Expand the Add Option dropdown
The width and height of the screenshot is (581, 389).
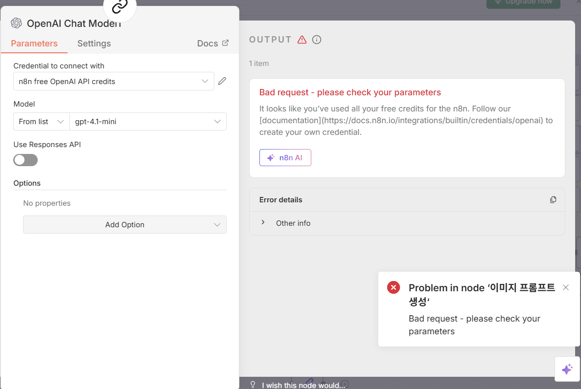pos(125,225)
